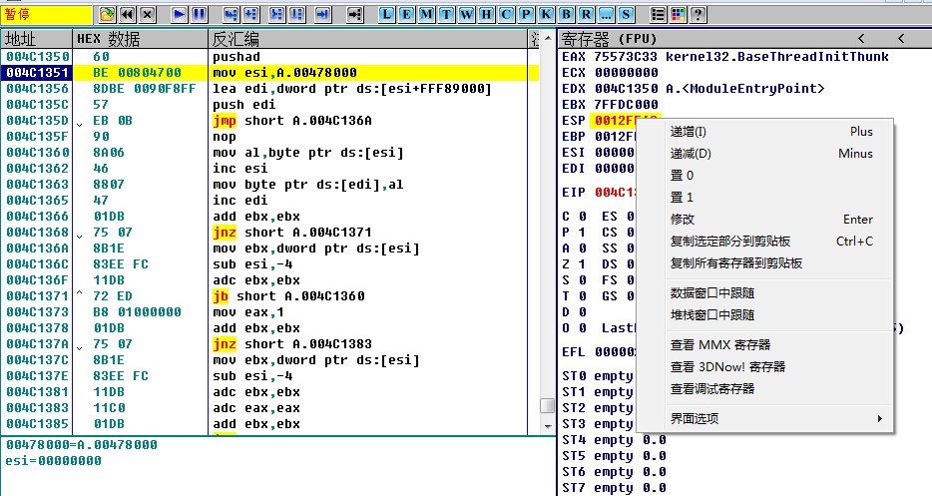Restart the program with the rewind icon
The image size is (932, 496).
coord(127,14)
